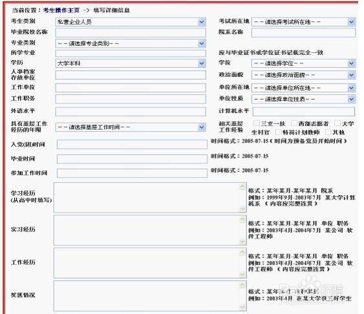Click scroll-down arrow in 学习经历 text area
Screen dimensions: 364x314
click(242, 209)
